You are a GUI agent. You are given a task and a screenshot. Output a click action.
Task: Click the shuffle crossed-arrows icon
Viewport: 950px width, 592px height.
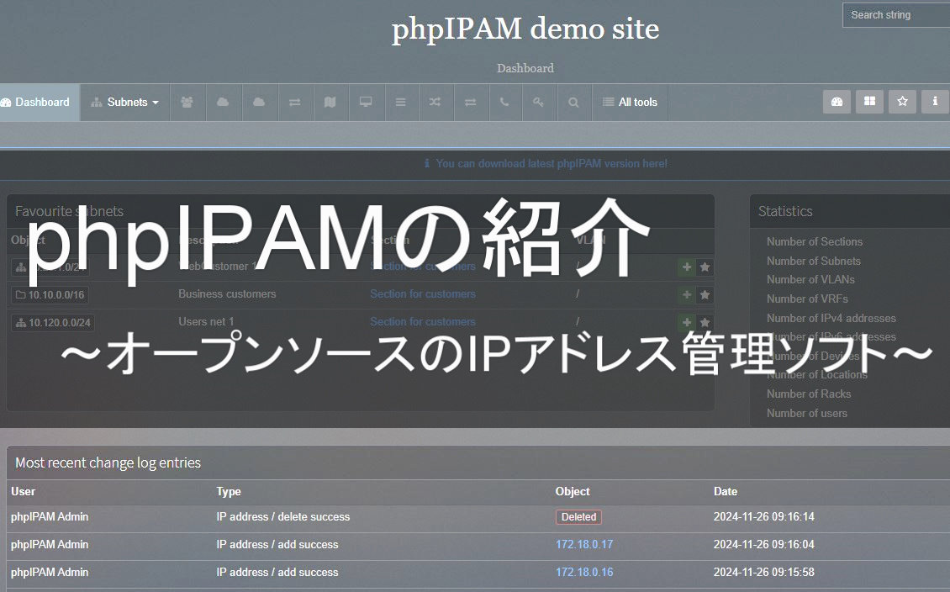coord(435,103)
